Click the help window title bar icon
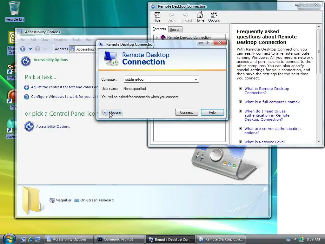Image resolution: width=325 pixels, height=244 pixels. click(153, 6)
